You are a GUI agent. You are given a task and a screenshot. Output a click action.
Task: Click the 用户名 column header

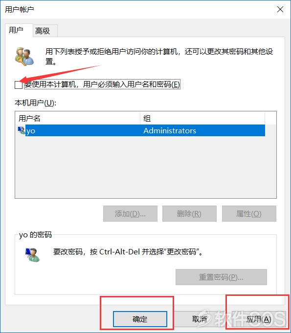pyautogui.click(x=78, y=118)
